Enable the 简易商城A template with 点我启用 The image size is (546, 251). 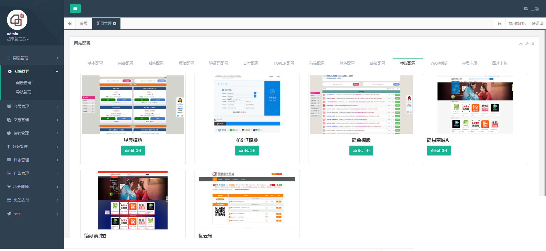(x=439, y=151)
